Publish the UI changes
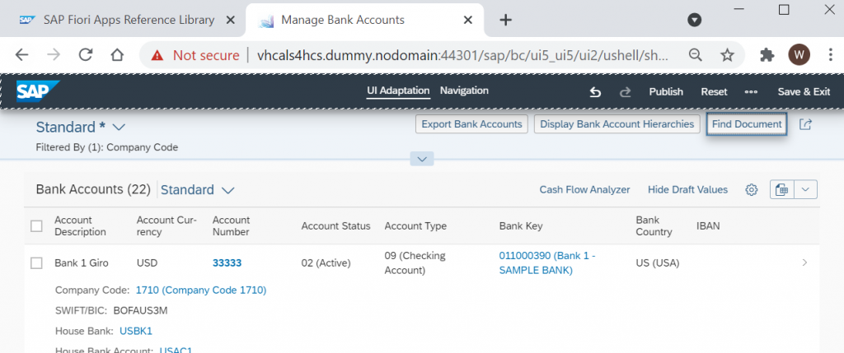 [666, 92]
